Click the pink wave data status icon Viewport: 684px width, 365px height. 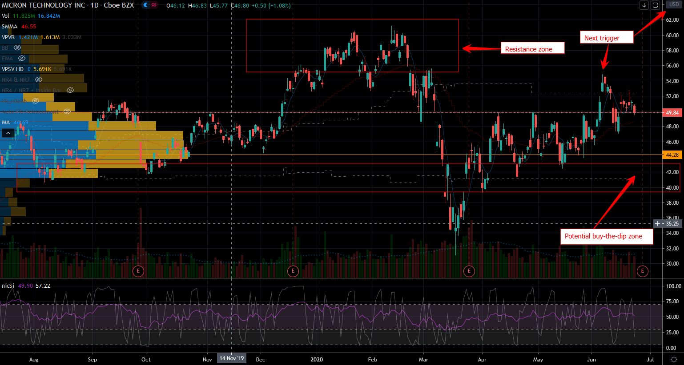pos(154,5)
